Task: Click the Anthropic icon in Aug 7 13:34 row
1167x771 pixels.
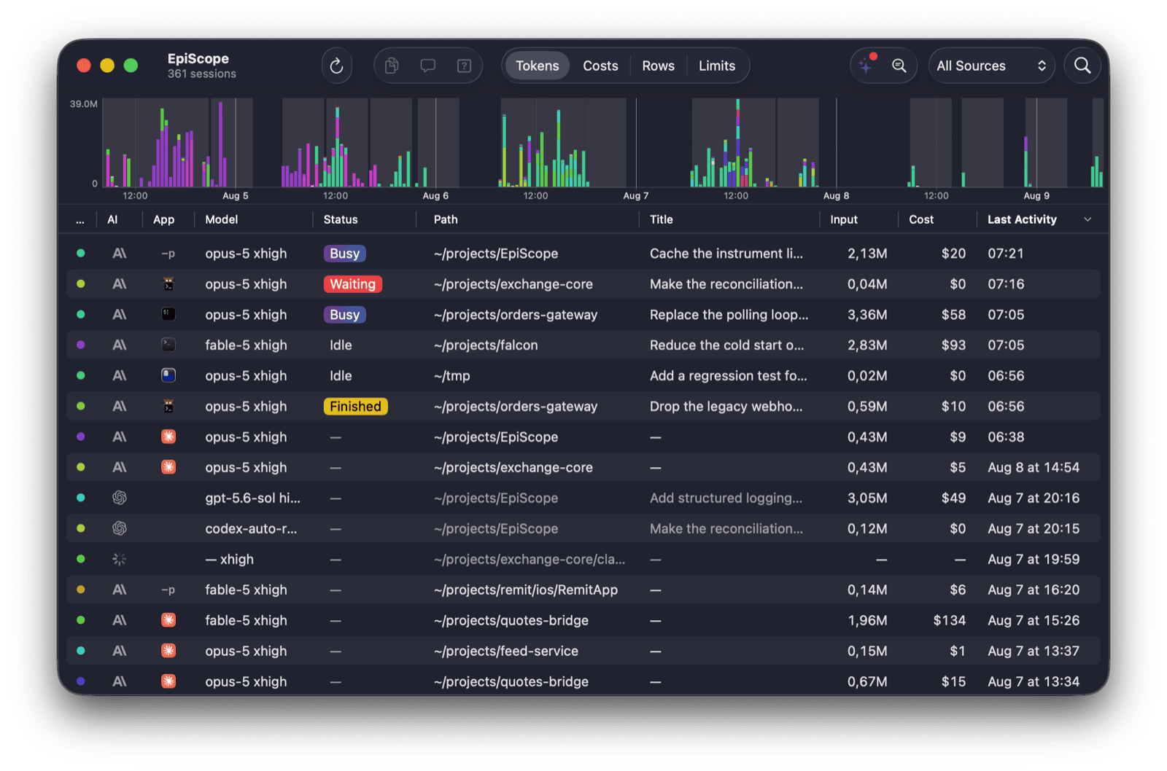Action: tap(120, 682)
